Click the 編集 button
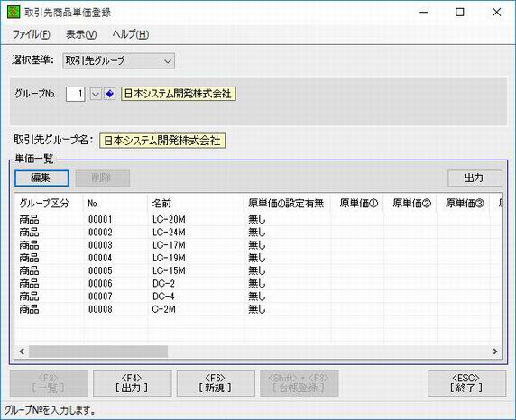Screen dimensions: 516x420 [41, 178]
